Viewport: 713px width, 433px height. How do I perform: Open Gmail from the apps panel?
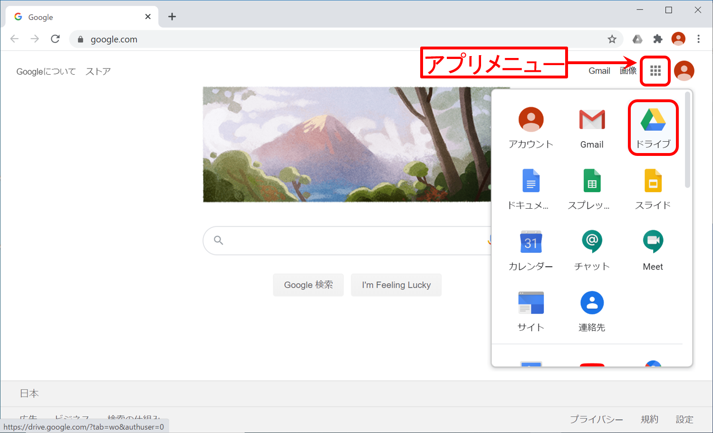point(592,128)
